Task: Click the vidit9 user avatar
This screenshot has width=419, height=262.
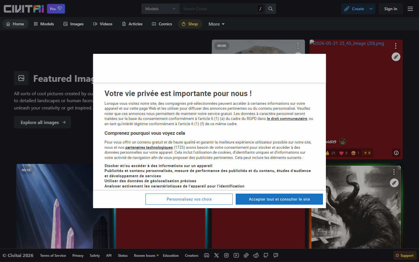Action: coord(343,142)
